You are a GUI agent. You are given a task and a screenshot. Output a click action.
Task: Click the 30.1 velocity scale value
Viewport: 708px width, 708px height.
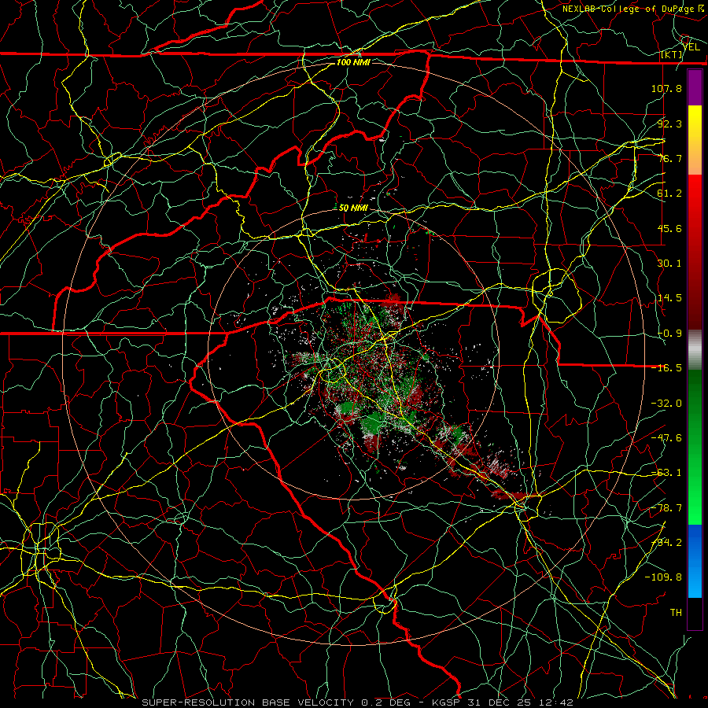[669, 264]
